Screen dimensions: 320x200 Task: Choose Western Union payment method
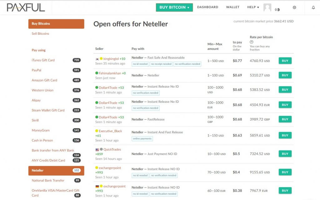click(42, 90)
